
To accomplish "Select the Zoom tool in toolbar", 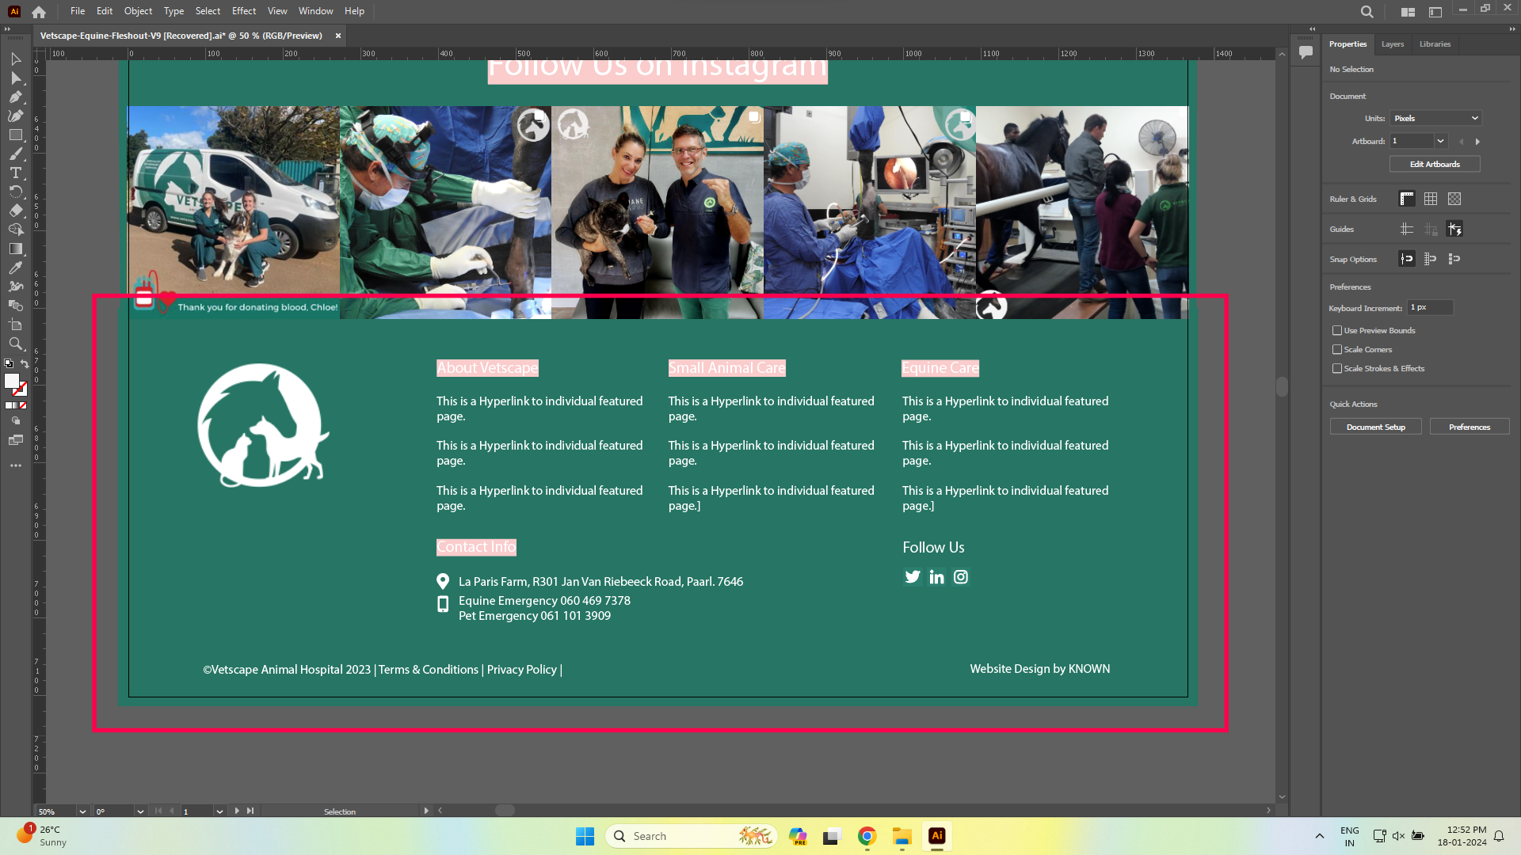I will (15, 344).
